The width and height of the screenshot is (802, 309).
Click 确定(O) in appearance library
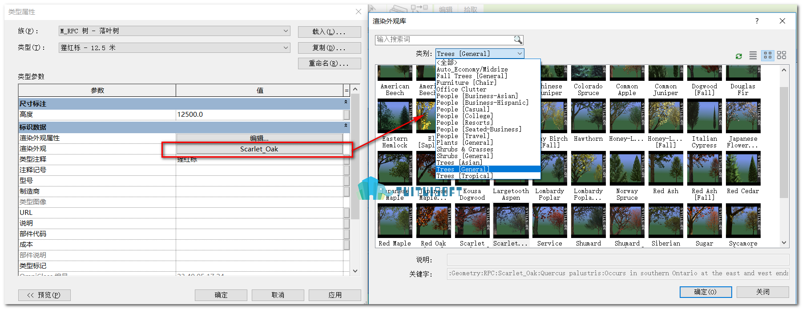pyautogui.click(x=705, y=292)
